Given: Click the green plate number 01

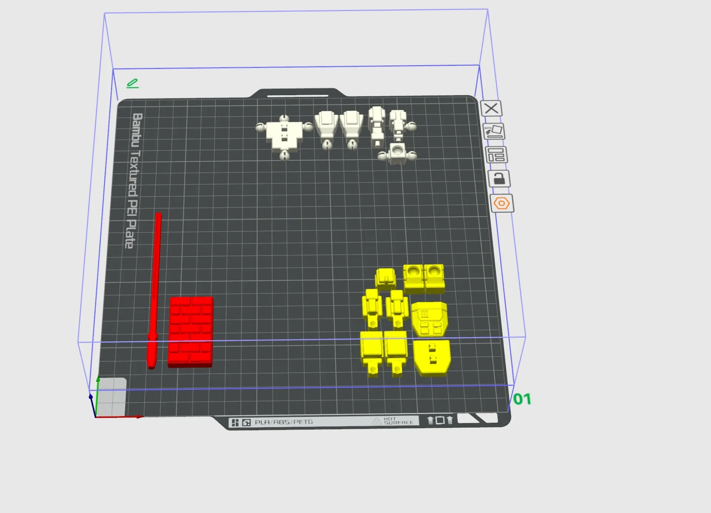Looking at the screenshot, I should click(522, 399).
